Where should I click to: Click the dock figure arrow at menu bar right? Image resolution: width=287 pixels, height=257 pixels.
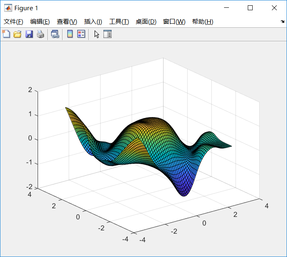283,22
